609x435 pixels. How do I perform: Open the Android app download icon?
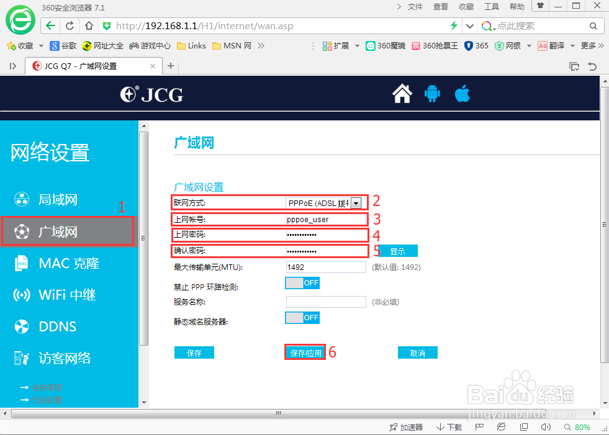pos(432,94)
